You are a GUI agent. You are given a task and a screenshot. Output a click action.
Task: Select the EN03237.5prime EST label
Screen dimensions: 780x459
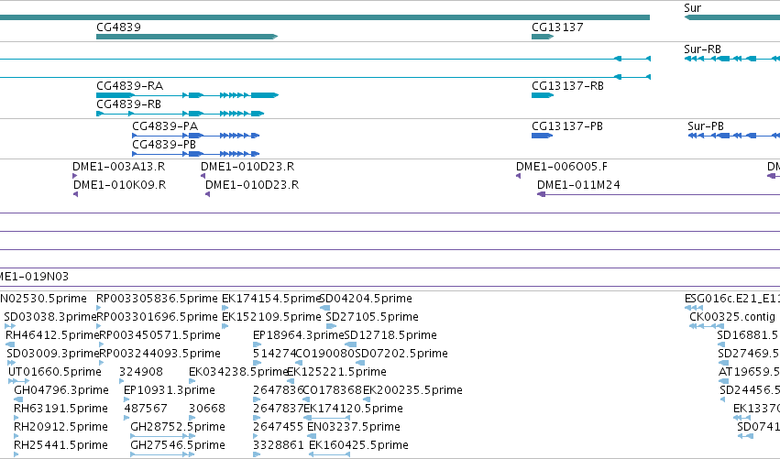point(354,427)
